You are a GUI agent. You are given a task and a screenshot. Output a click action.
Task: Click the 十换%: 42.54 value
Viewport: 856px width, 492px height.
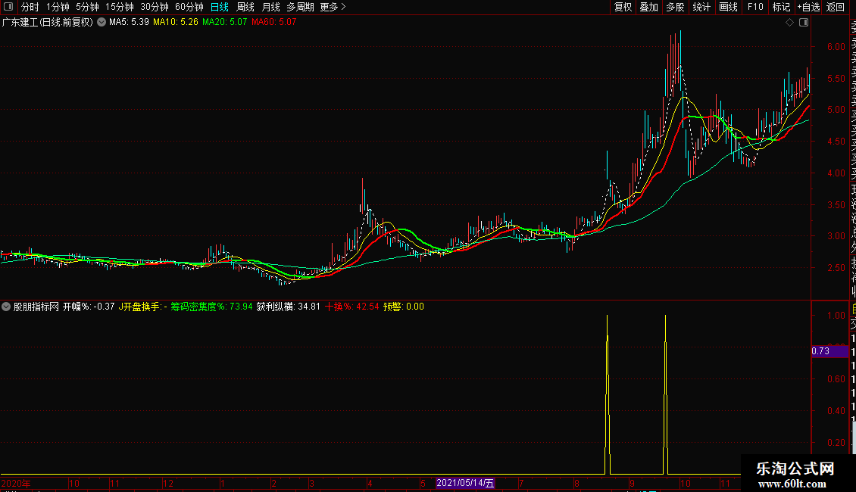[351, 307]
